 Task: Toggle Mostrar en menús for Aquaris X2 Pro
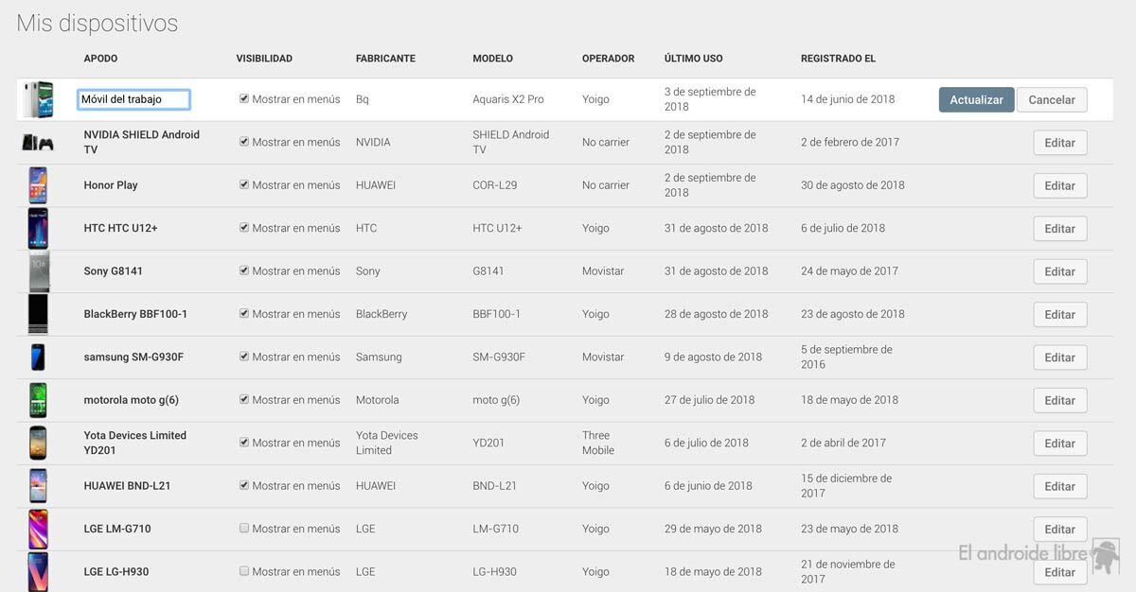pyautogui.click(x=244, y=98)
